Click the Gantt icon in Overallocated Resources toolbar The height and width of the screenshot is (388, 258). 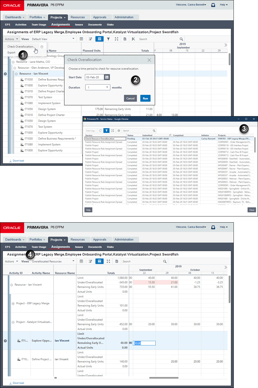(x=90, y=261)
